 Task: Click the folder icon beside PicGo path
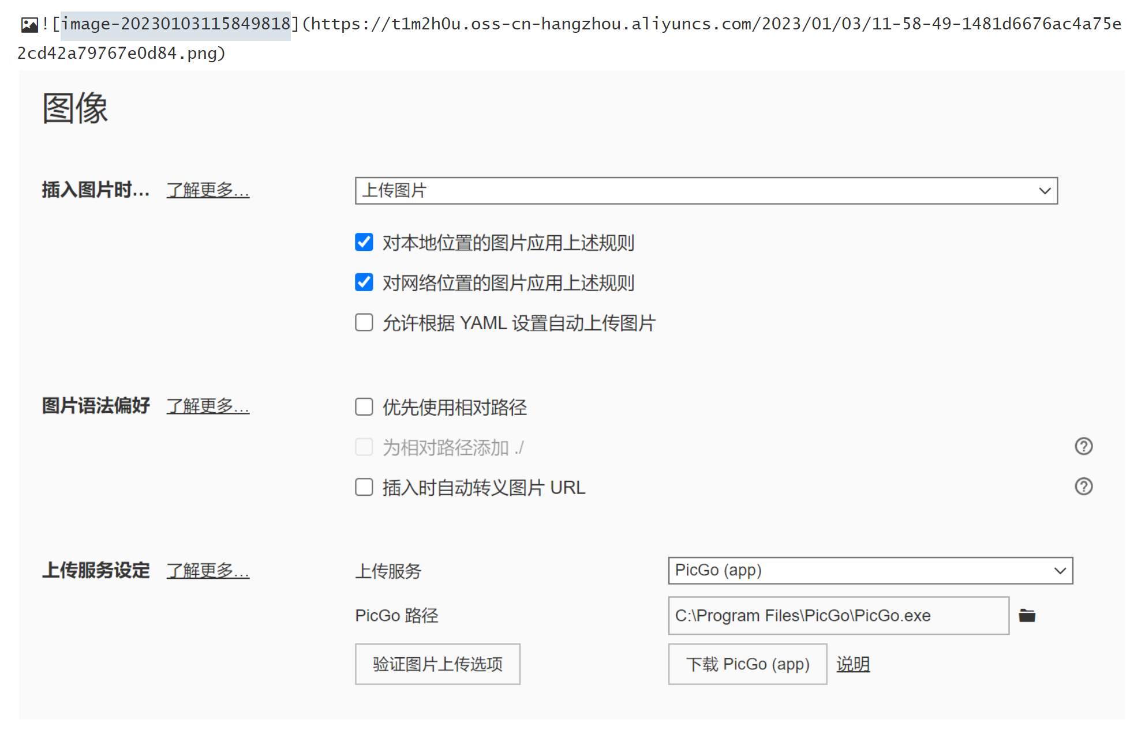click(1027, 616)
